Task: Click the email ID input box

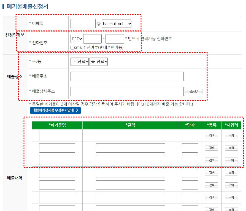Action: [x=83, y=24]
